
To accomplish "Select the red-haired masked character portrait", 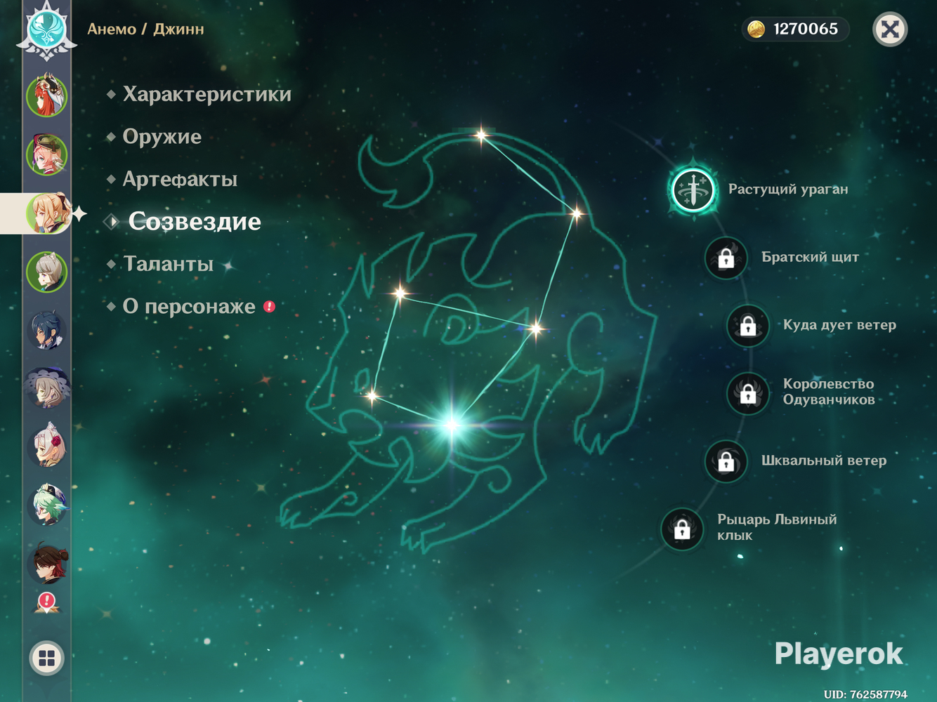I will pos(46,95).
